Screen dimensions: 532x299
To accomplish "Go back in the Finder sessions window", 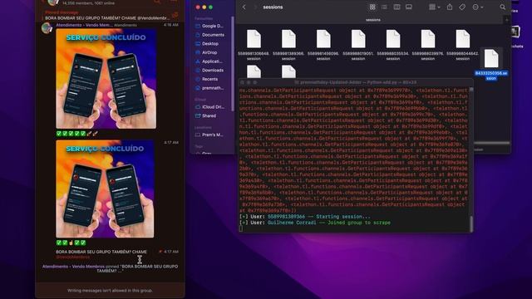I will point(244,7).
